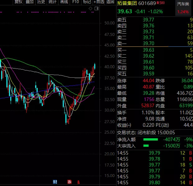
Task: Click 涨停 limit-up value 44.04
Action: tap(149, 81)
